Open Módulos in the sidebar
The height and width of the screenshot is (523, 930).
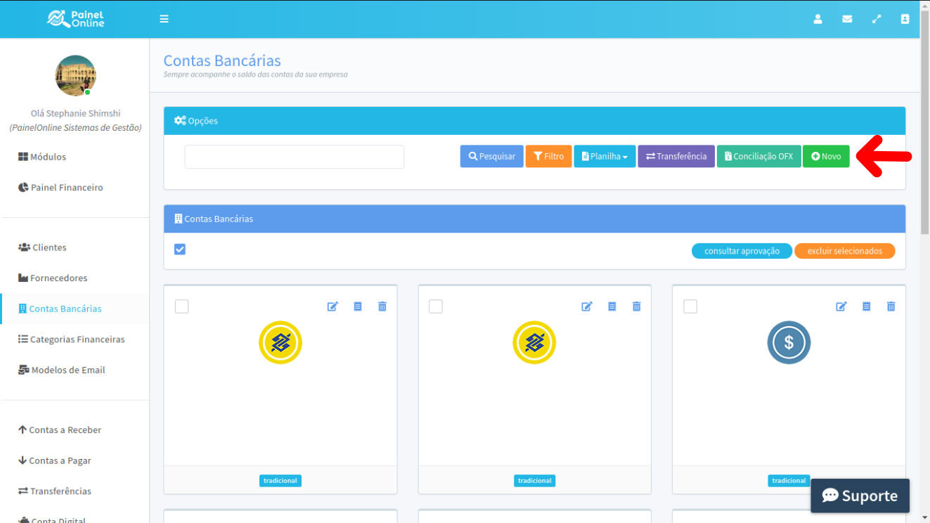tap(42, 157)
